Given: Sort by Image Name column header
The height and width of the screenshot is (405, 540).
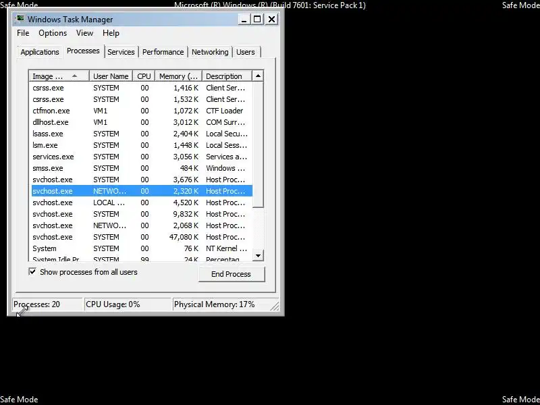Looking at the screenshot, I should click(59, 76).
